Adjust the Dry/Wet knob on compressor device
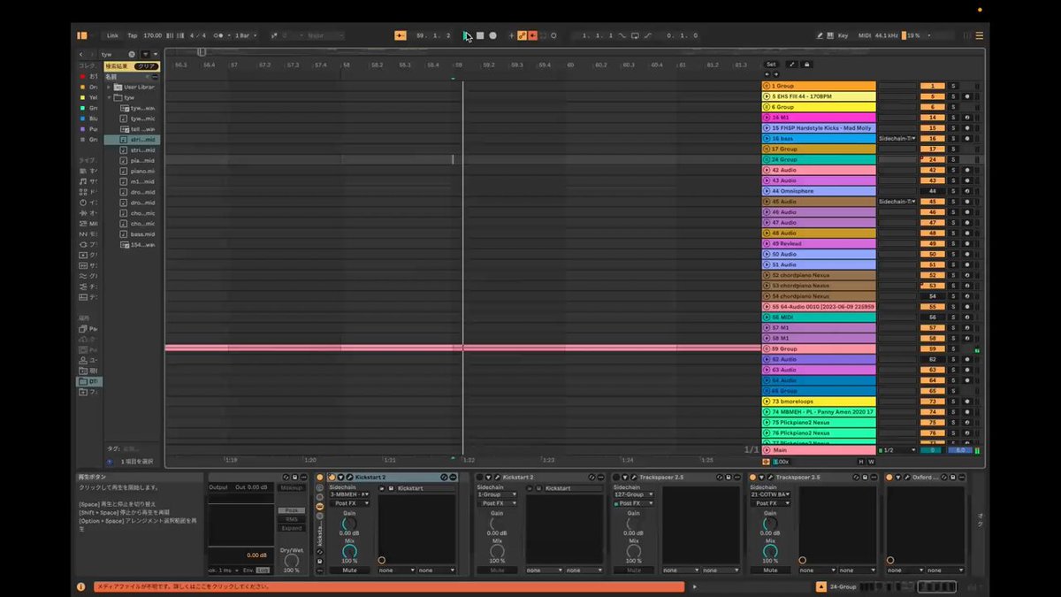 (291, 560)
